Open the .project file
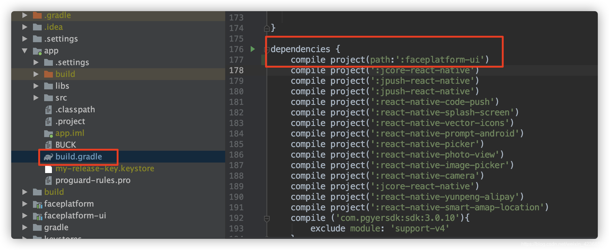This screenshot has width=609, height=250. pos(70,122)
